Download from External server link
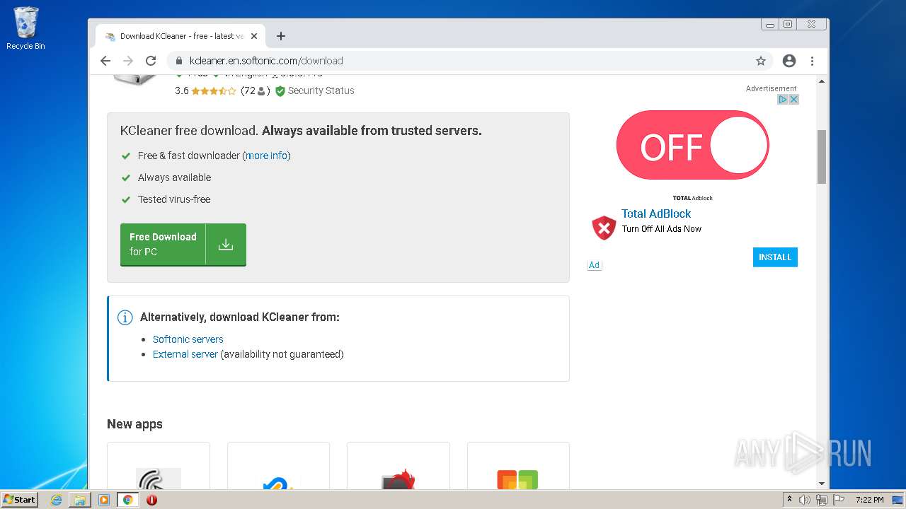Viewport: 906px width, 509px height. pos(185,354)
